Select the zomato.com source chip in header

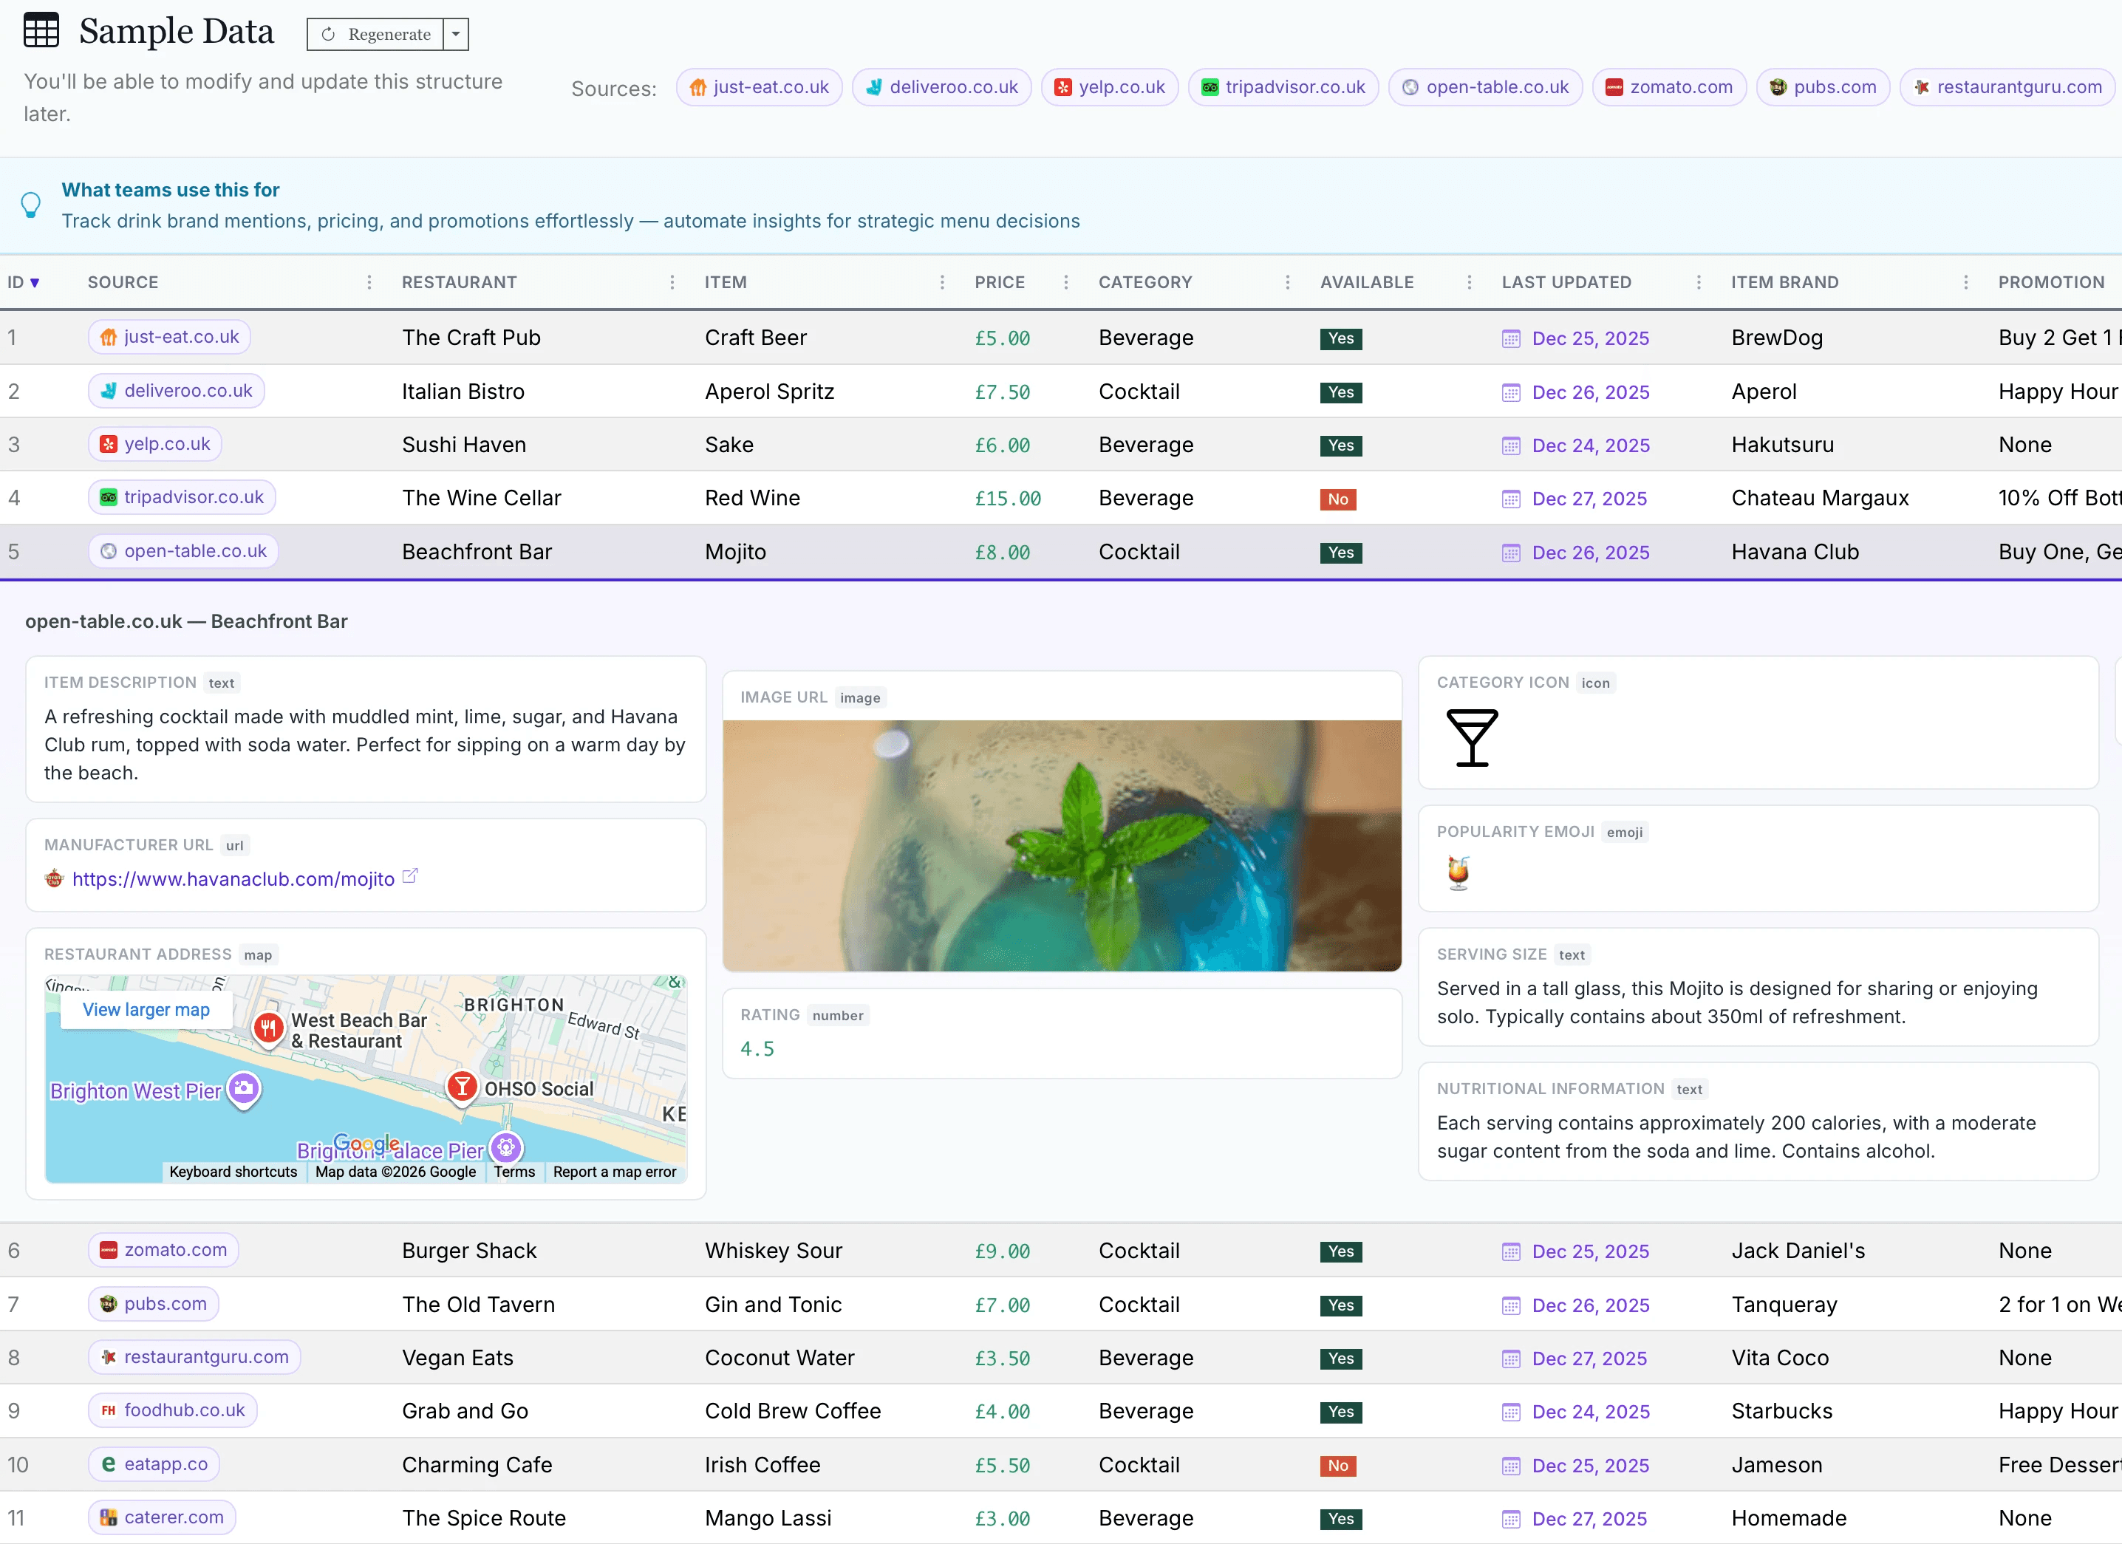pyautogui.click(x=1668, y=87)
